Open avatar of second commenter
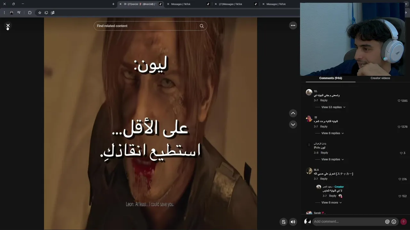 pyautogui.click(x=309, y=119)
